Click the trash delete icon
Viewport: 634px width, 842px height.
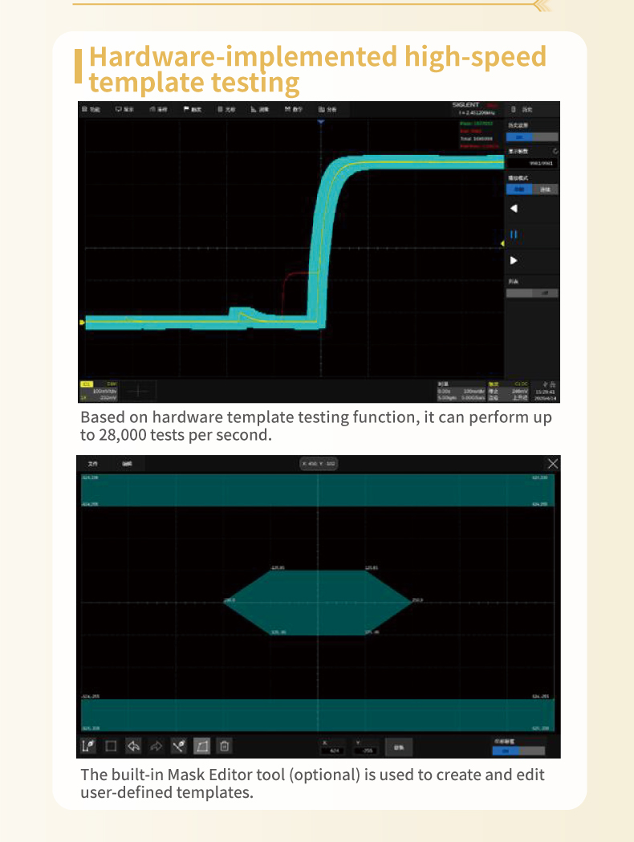point(226,746)
